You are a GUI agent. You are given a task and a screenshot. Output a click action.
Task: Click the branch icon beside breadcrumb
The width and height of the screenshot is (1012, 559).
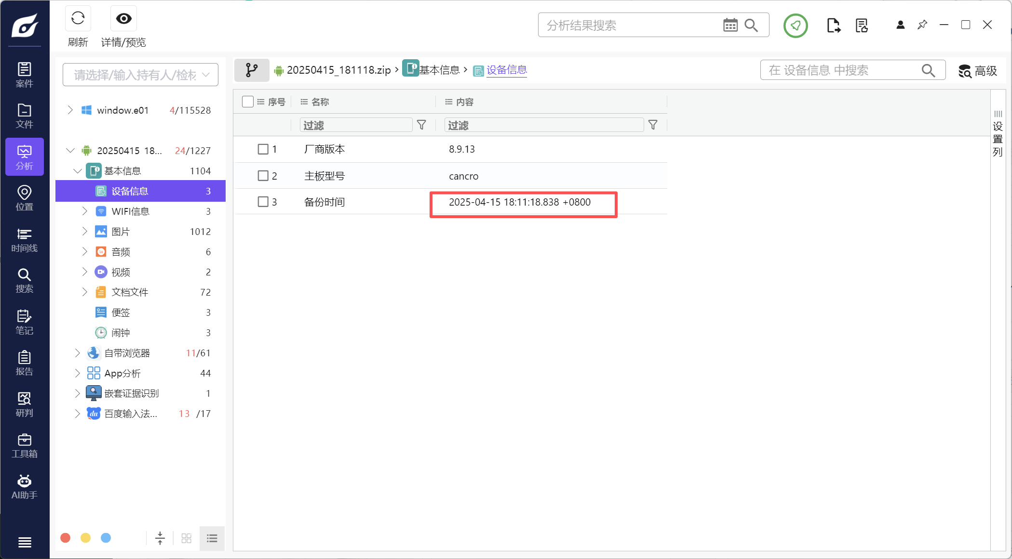point(252,70)
